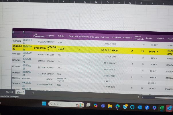Open the Alexa ring icon

point(132,107)
